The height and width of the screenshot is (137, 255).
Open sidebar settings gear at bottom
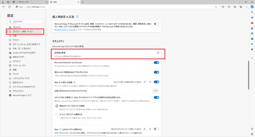tap(252, 134)
